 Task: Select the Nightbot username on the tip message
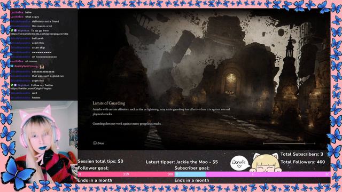(24, 31)
